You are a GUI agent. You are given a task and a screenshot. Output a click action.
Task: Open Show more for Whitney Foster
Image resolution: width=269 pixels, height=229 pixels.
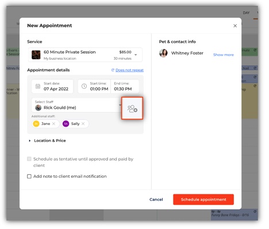point(224,55)
